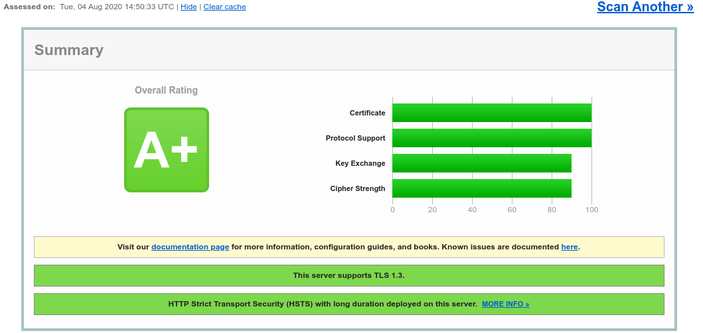Image resolution: width=703 pixels, height=333 pixels.
Task: Click the chart axis value 20
Action: coord(432,210)
